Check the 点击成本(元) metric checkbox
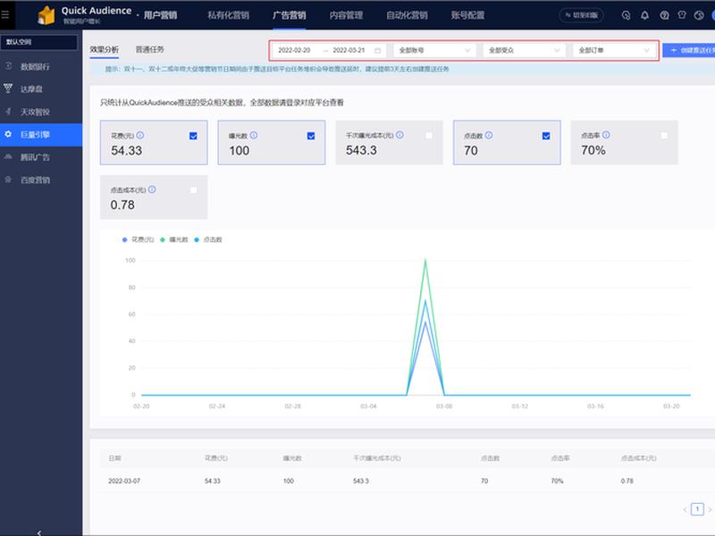 coord(193,190)
